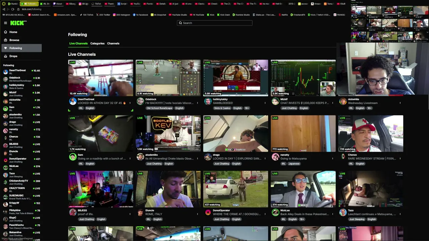
Task: Select KrispyW in the Following sidebar list
Action: coord(21,205)
